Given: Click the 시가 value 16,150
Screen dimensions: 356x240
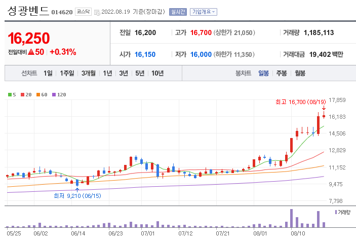Looking at the screenshot, I should pos(145,55).
